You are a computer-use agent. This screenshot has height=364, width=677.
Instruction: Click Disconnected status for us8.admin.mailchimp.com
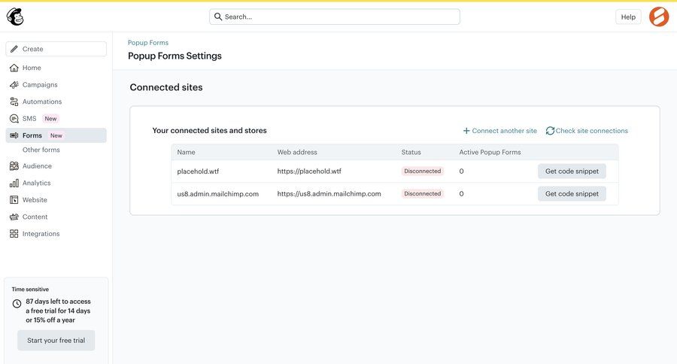(x=422, y=193)
